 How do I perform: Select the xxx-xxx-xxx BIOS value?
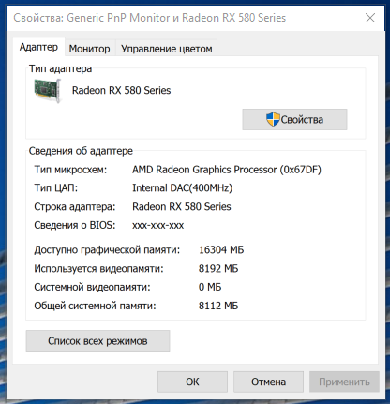(158, 226)
